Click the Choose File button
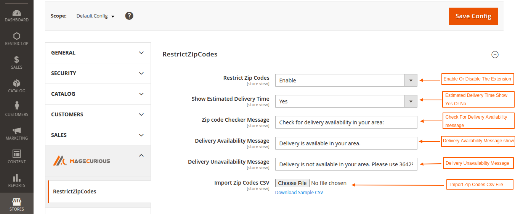 [292, 183]
